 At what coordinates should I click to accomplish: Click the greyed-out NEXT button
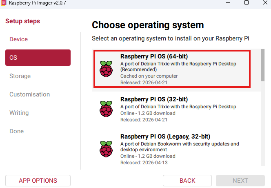[240, 181]
